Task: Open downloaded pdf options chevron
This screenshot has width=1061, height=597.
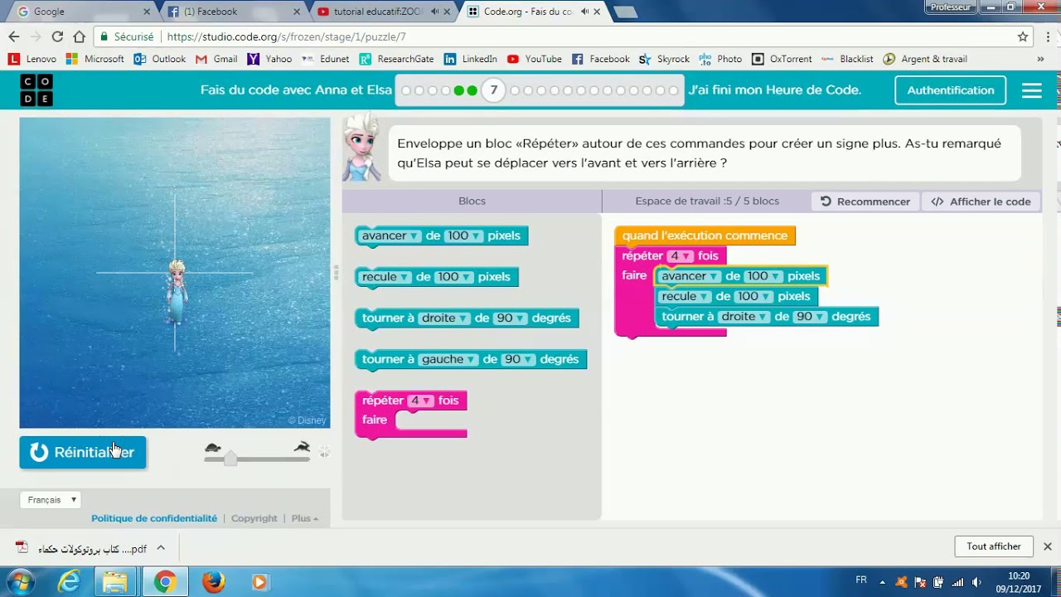Action: click(x=161, y=547)
